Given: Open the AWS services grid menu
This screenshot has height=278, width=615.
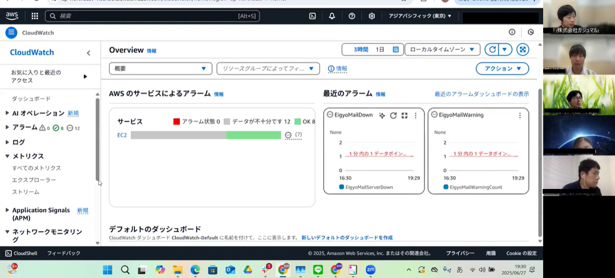Looking at the screenshot, I should 35,16.
